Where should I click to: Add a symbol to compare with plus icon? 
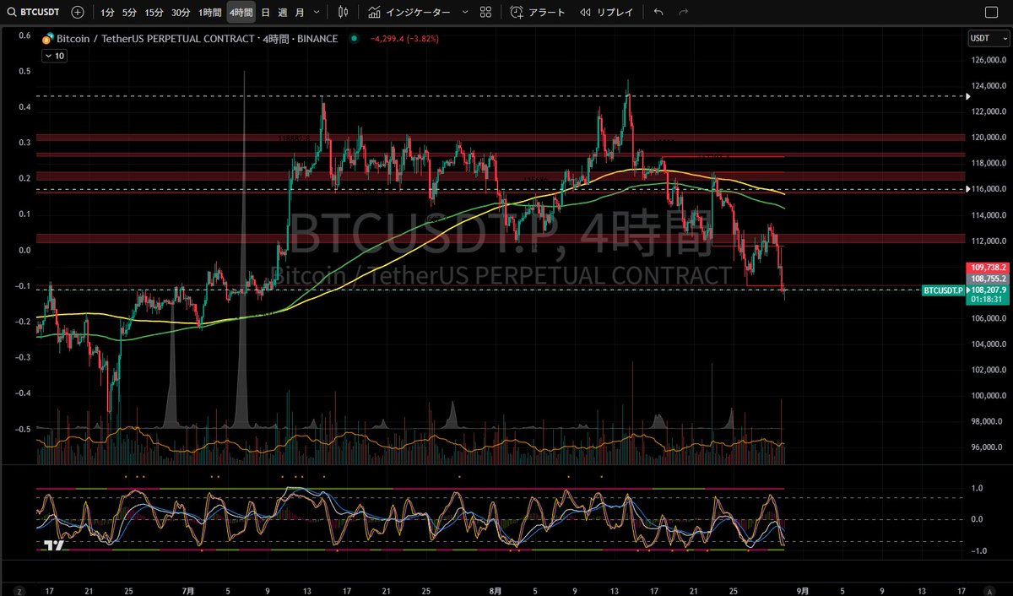pos(78,13)
